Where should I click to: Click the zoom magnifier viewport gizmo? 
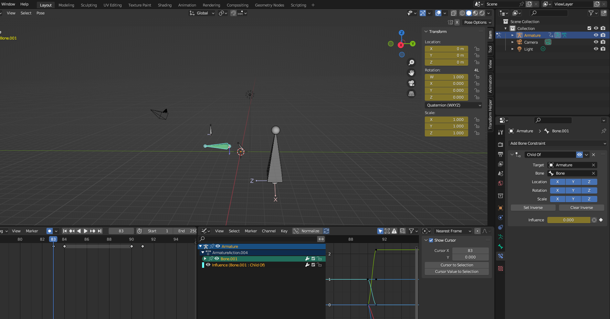[x=411, y=63]
